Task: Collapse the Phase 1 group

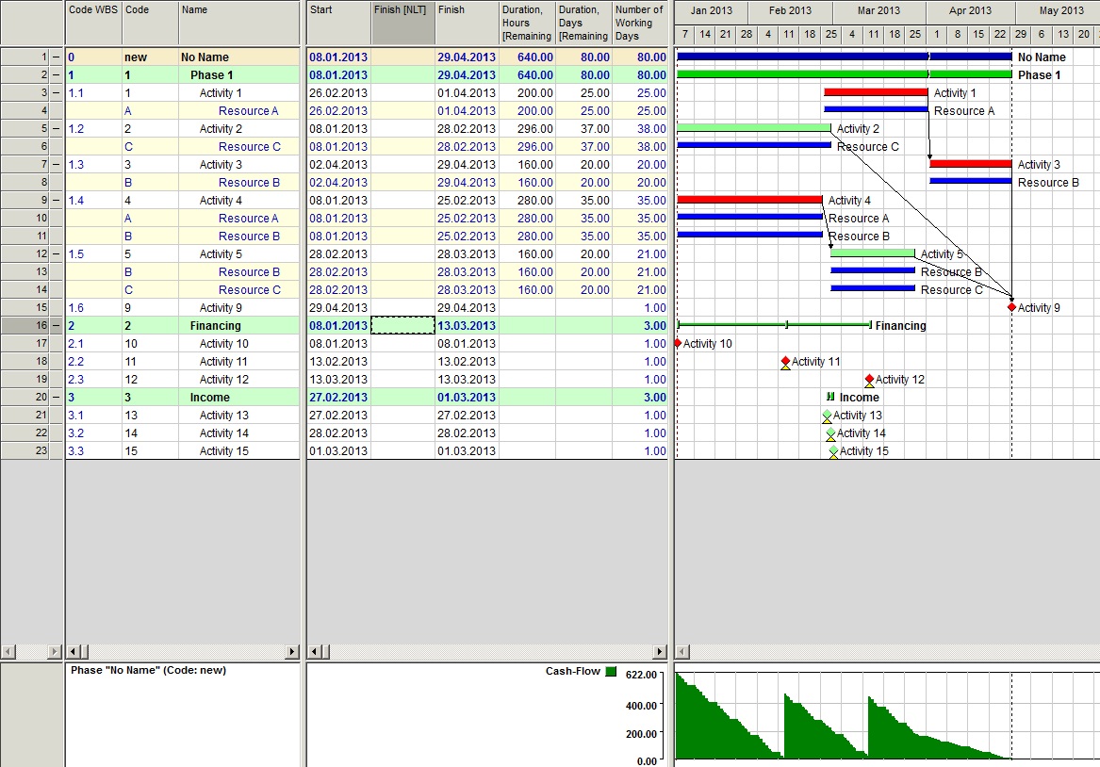Action: 57,75
